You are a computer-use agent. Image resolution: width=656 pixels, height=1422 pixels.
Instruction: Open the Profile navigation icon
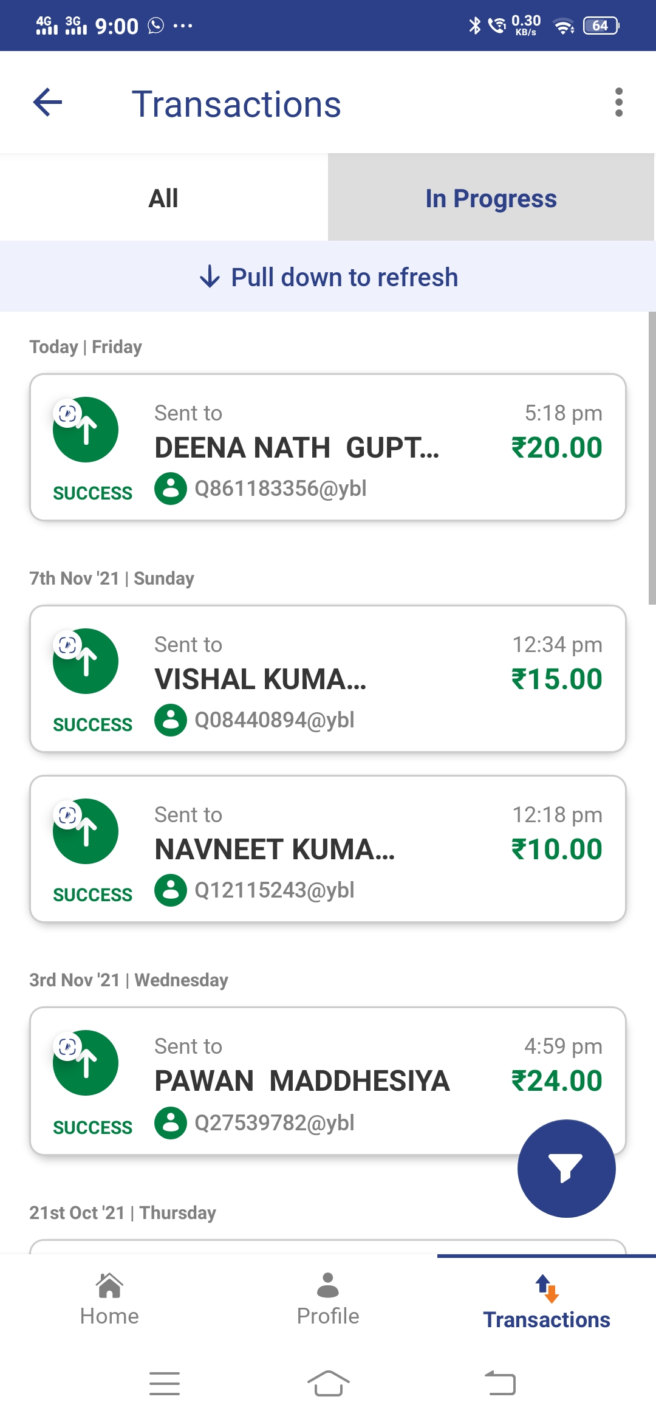[328, 1286]
